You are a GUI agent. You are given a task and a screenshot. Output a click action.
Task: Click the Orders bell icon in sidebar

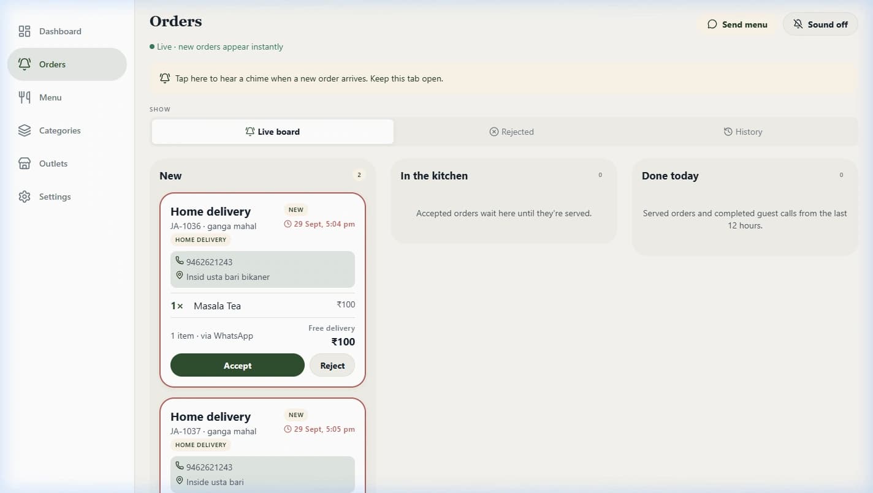click(25, 64)
